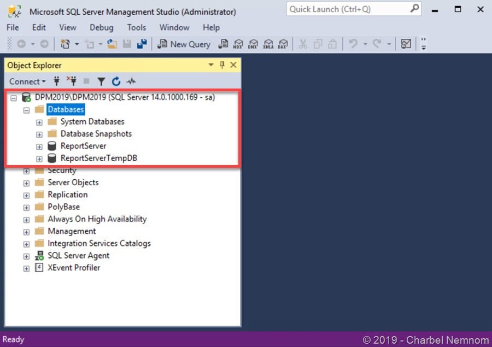Open the File menu
Image resolution: width=492 pixels, height=347 pixels.
pos(13,28)
